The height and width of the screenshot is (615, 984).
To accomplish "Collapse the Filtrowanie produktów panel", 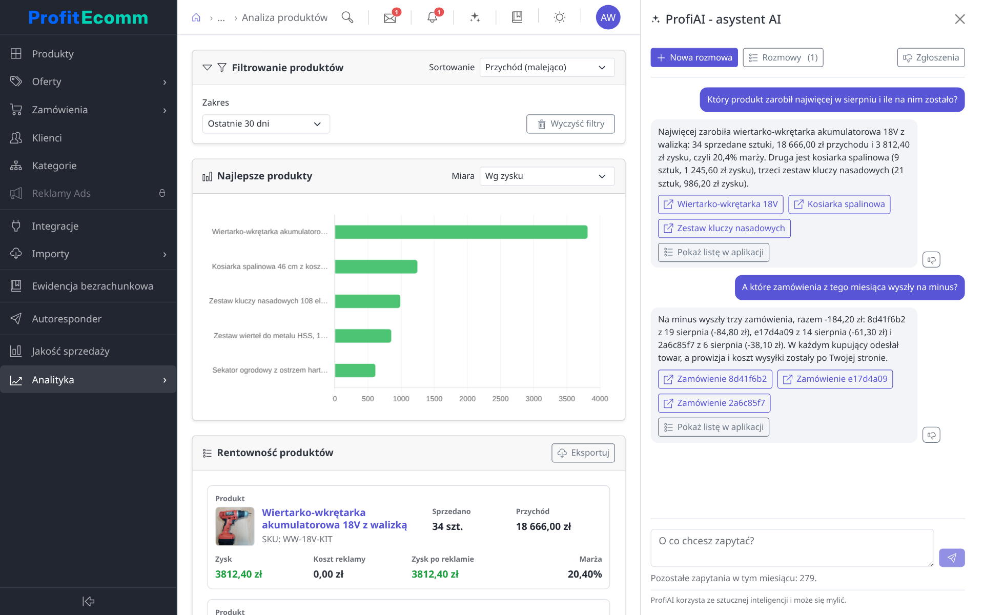I will (x=207, y=68).
